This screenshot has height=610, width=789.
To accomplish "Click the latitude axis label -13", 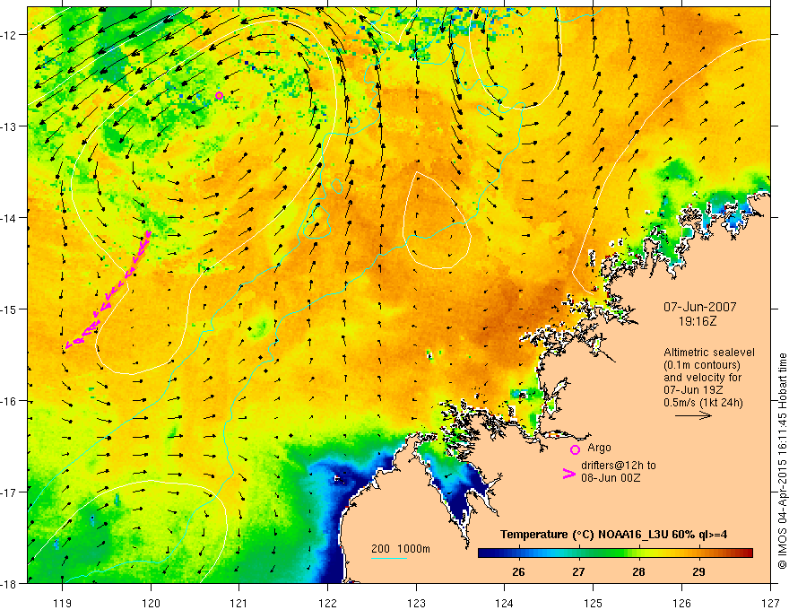I will click(11, 126).
